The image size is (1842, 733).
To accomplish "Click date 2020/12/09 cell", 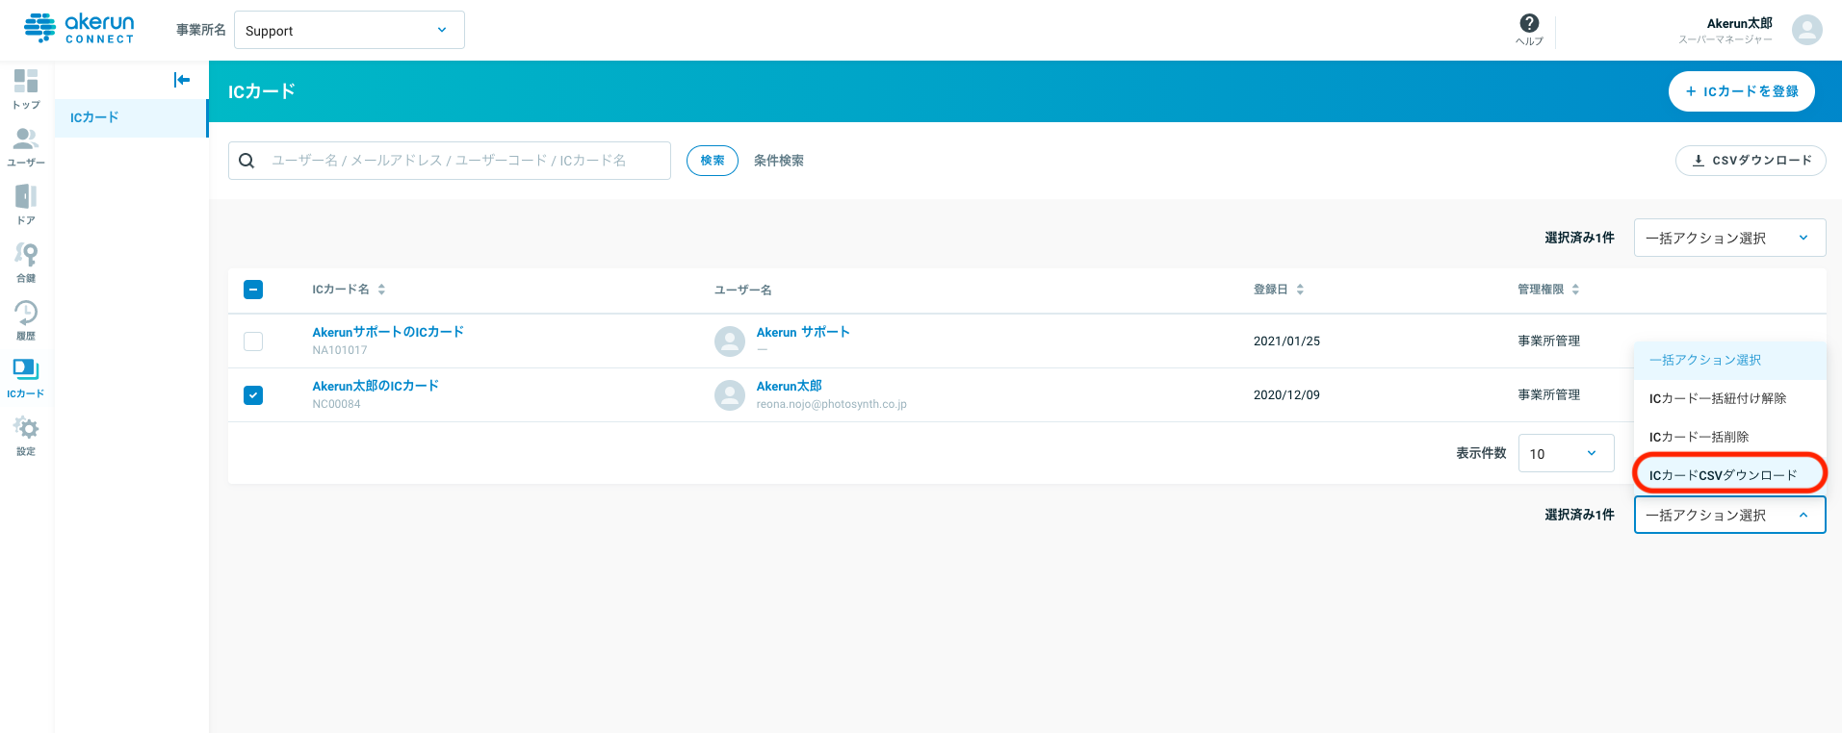I will point(1286,395).
